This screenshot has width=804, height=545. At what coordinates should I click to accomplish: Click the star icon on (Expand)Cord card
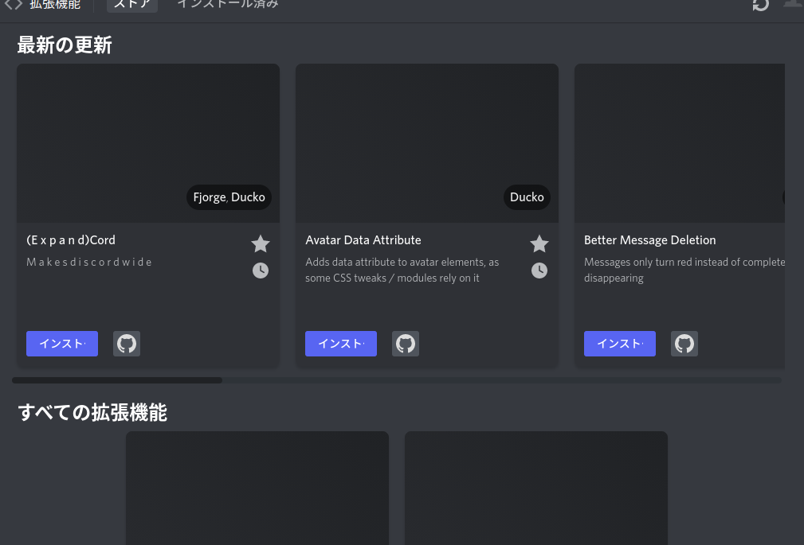(261, 243)
